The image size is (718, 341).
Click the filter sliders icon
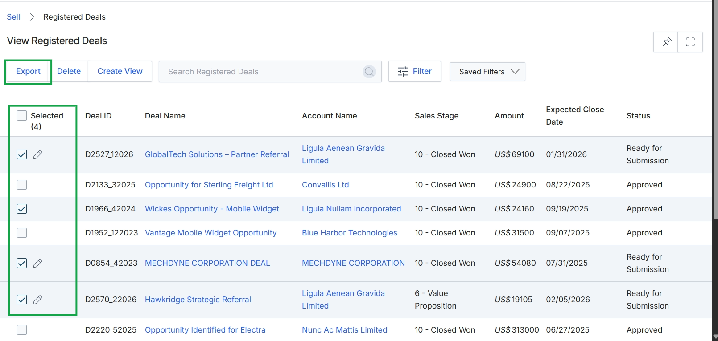403,72
